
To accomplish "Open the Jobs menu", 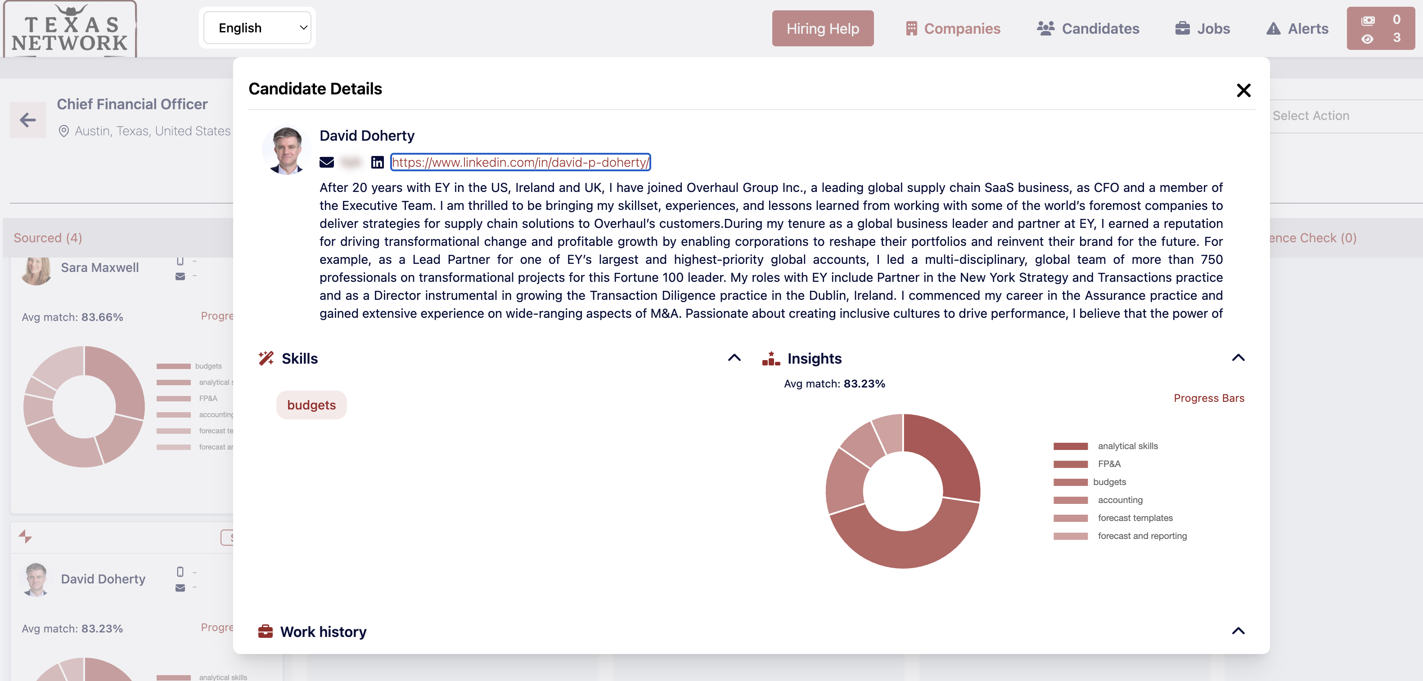I will point(1202,28).
